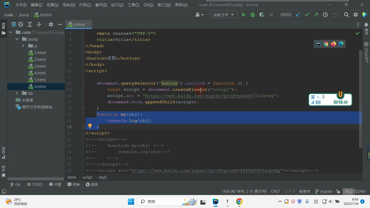This screenshot has height=208, width=370.
Task: Open the 终端 terminal tool window
Action: (x=73, y=184)
